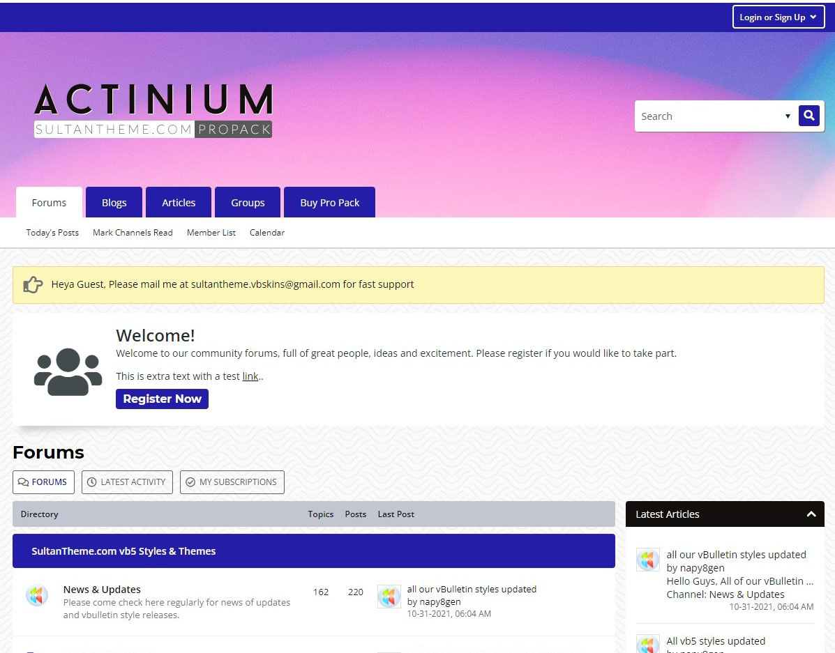Image resolution: width=835 pixels, height=653 pixels.
Task: Open the News & Updates forum
Action: [x=102, y=589]
